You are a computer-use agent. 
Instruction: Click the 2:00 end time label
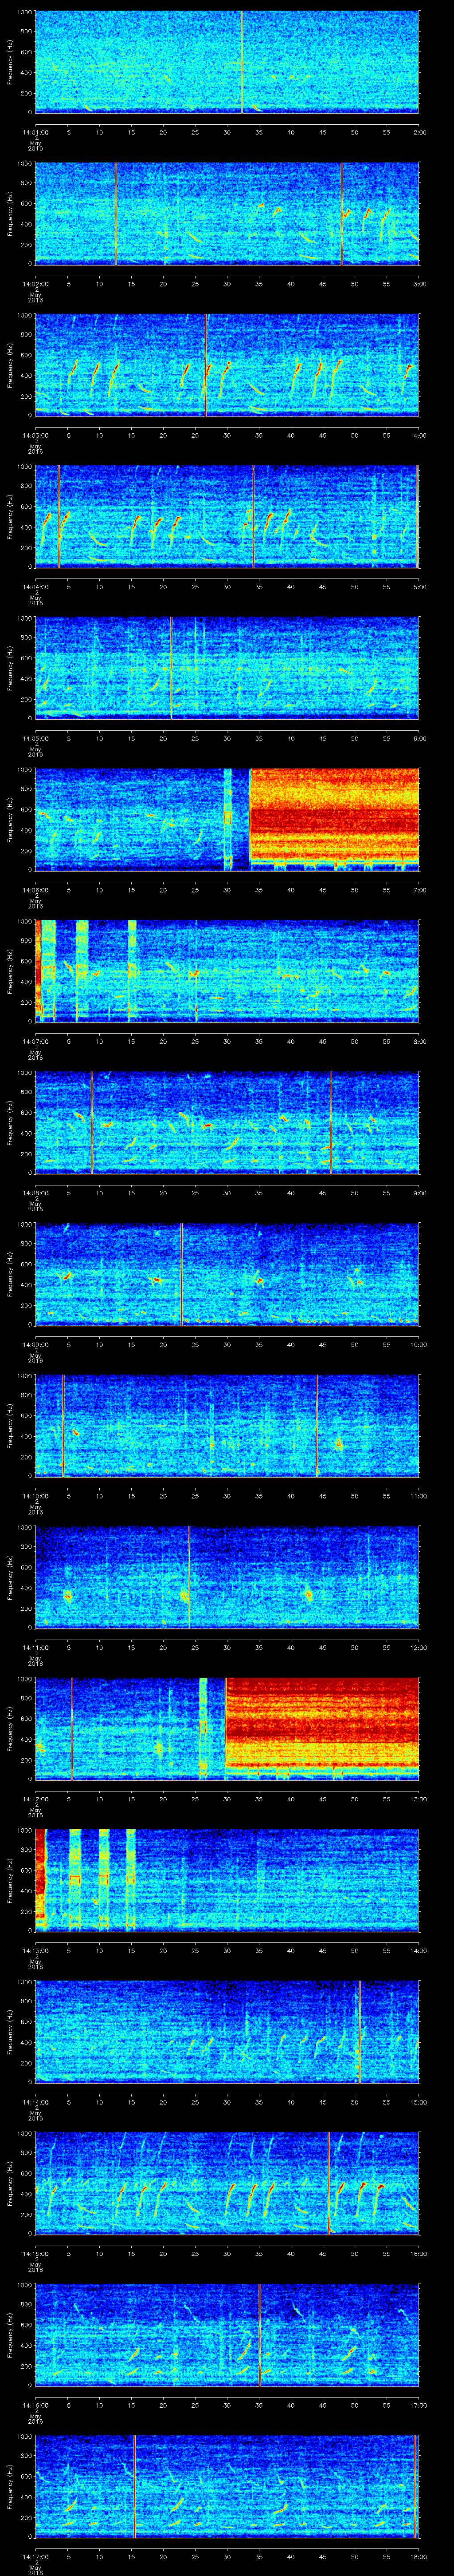[419, 132]
